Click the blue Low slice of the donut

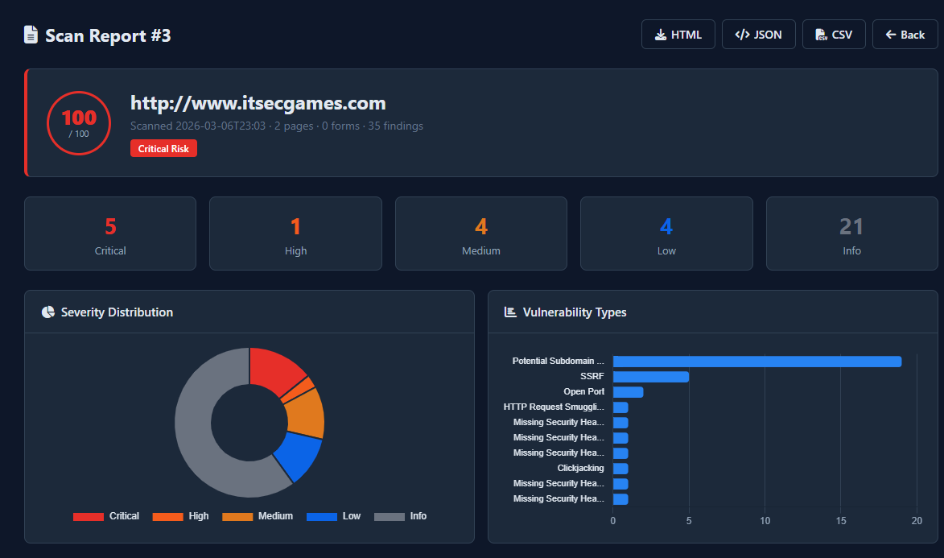(x=299, y=456)
